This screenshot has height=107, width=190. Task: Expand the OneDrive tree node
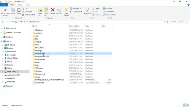click(x=1, y=37)
